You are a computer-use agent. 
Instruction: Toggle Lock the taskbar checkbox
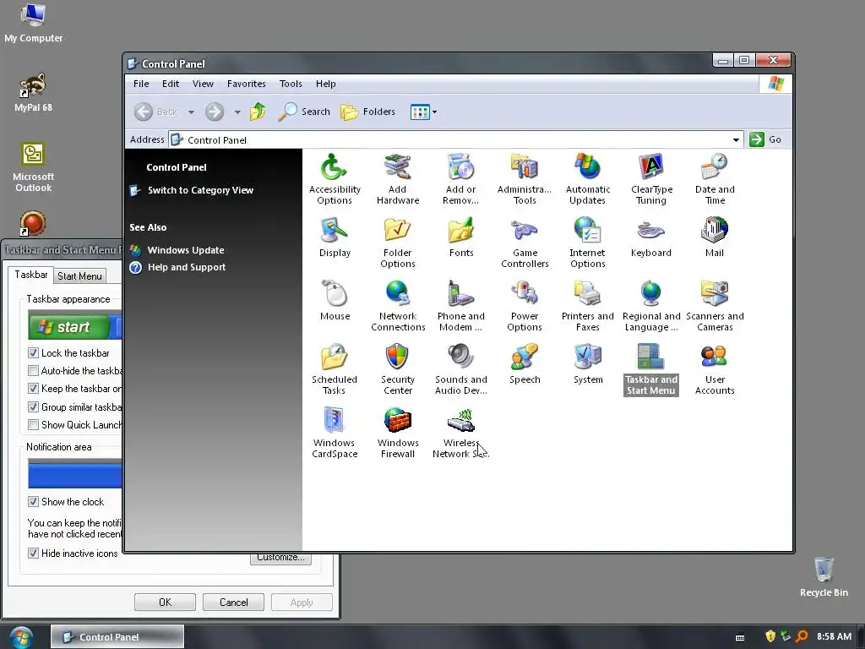tap(33, 353)
